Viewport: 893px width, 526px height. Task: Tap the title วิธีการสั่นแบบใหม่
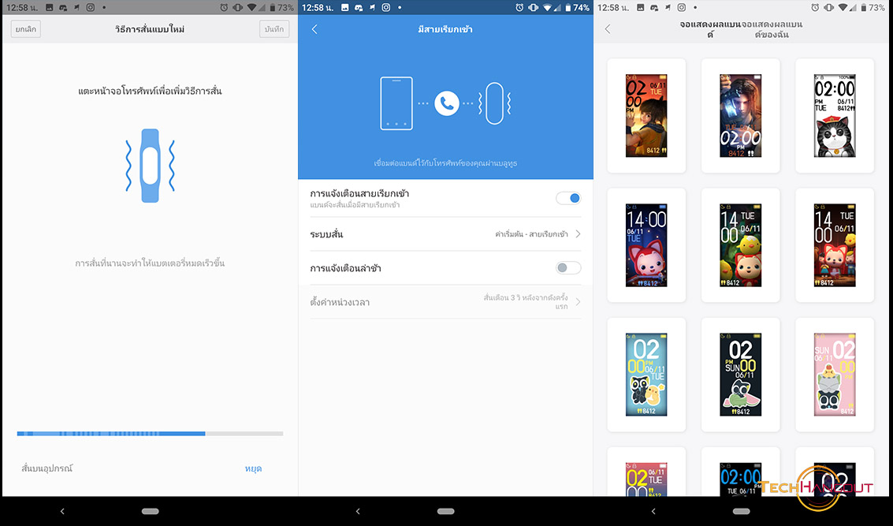(150, 29)
